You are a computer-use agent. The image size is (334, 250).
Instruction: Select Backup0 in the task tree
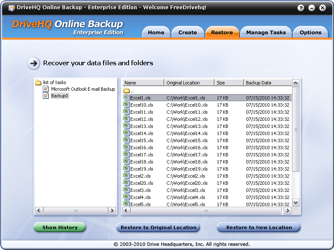(x=60, y=96)
